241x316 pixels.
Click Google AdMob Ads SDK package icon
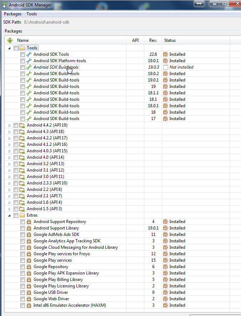29,235
